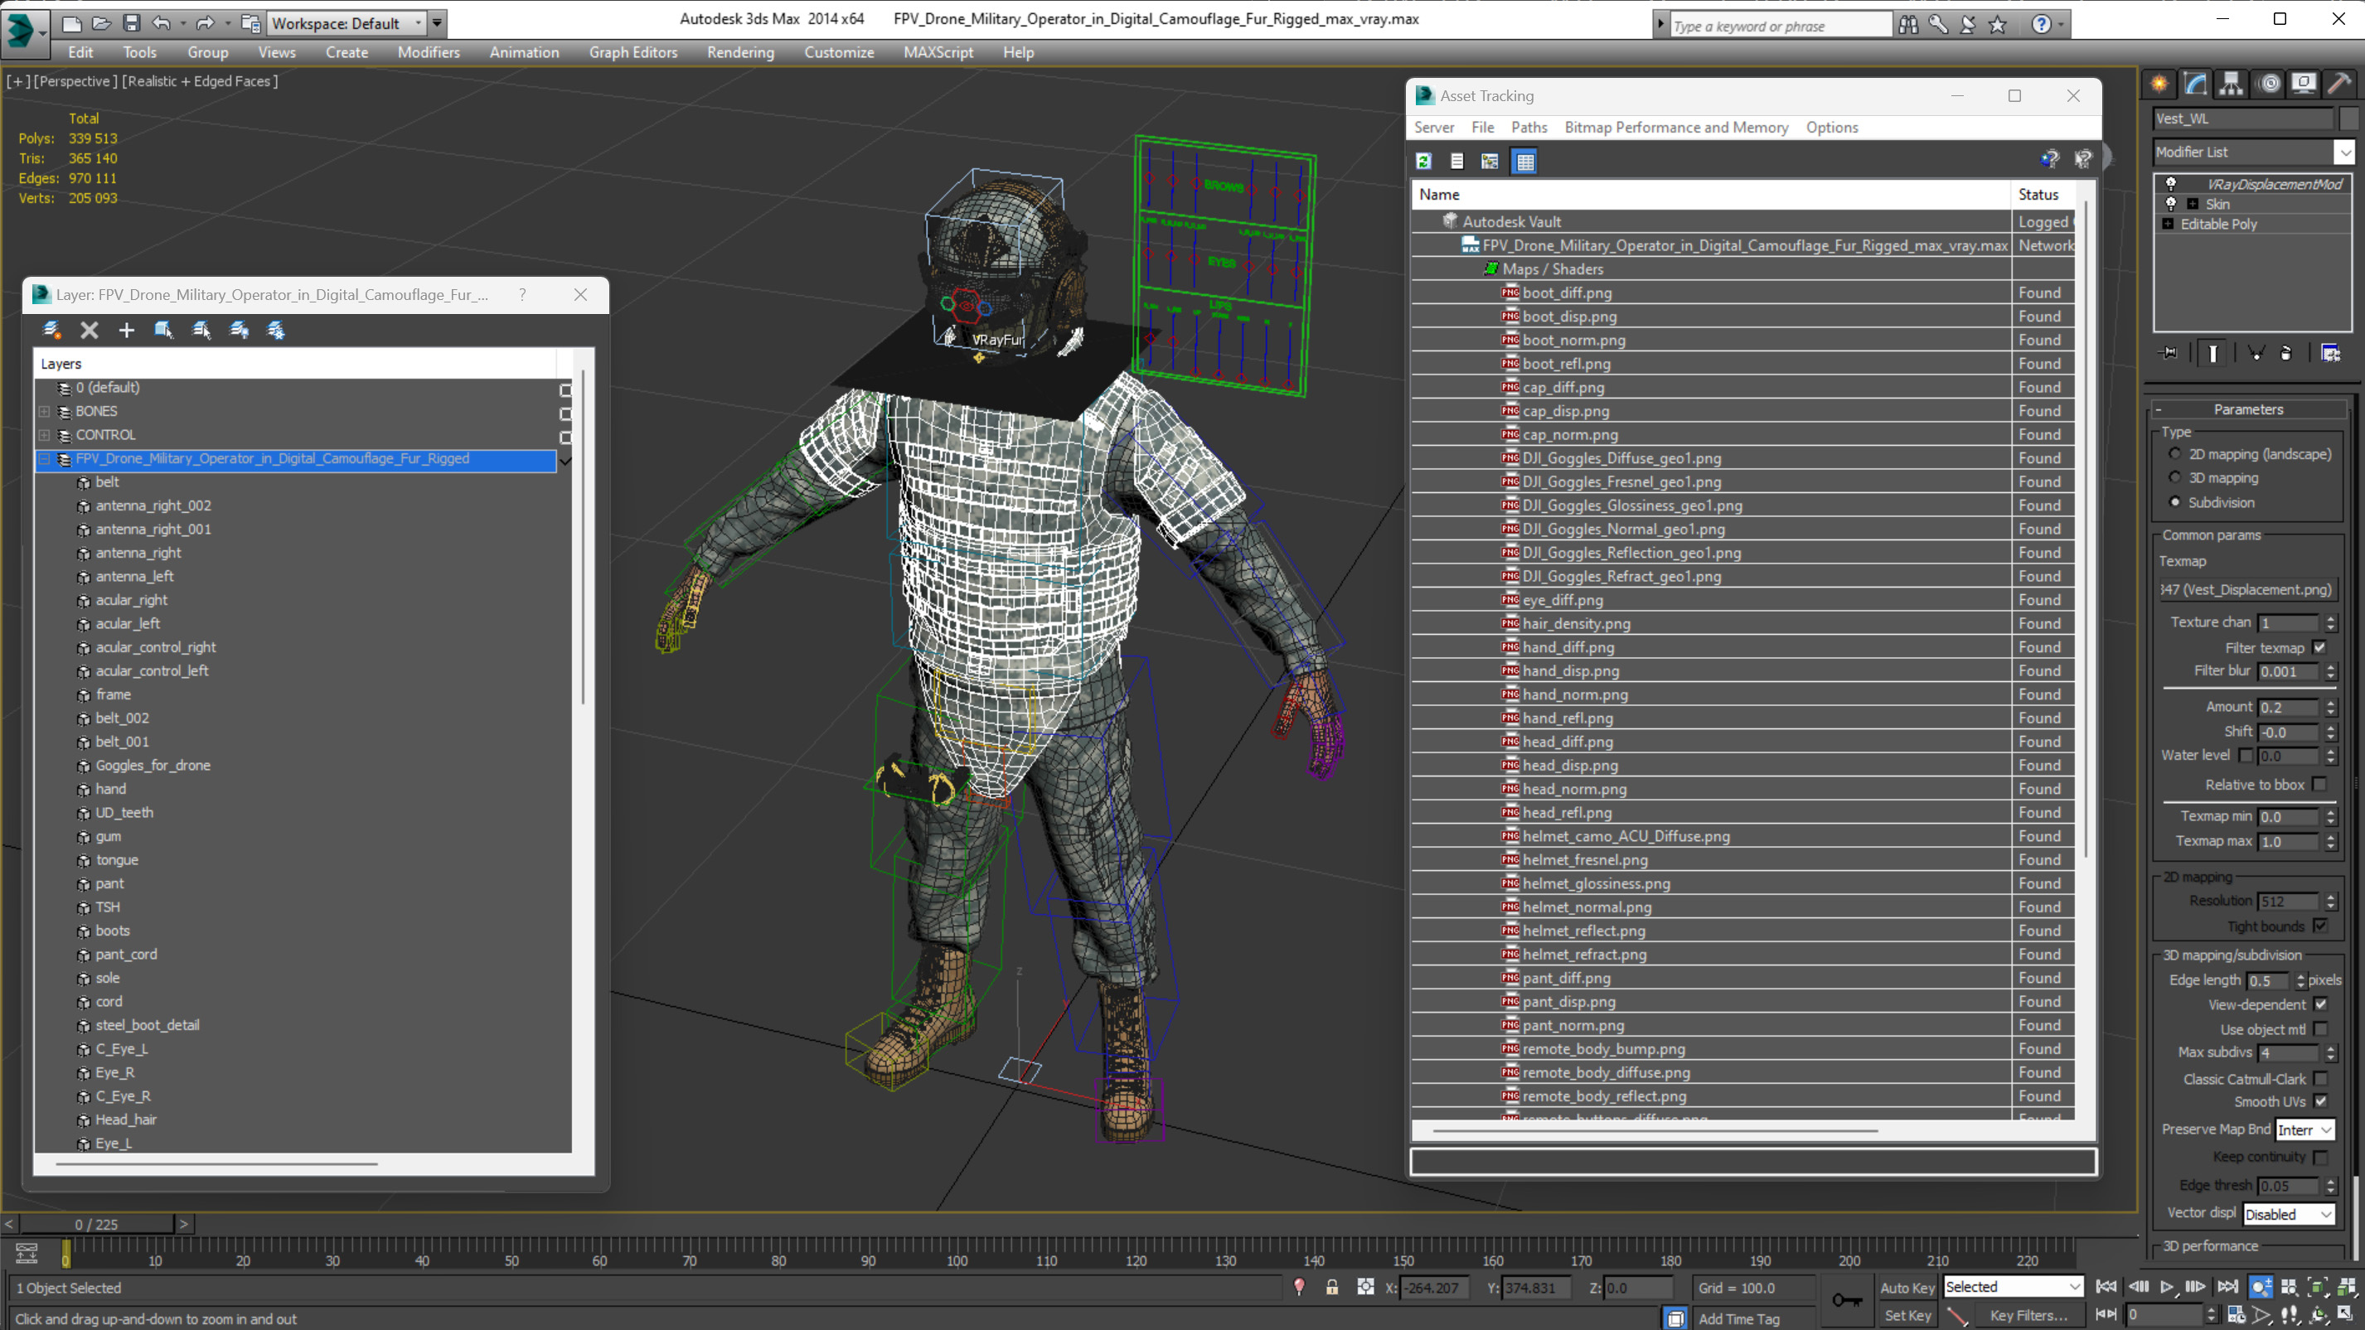Create a new layer in Layer dialog
2365x1330 pixels.
pyautogui.click(x=51, y=331)
